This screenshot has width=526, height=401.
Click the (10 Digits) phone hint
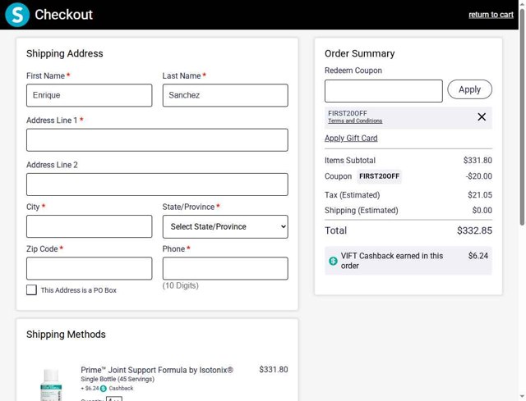tap(181, 285)
